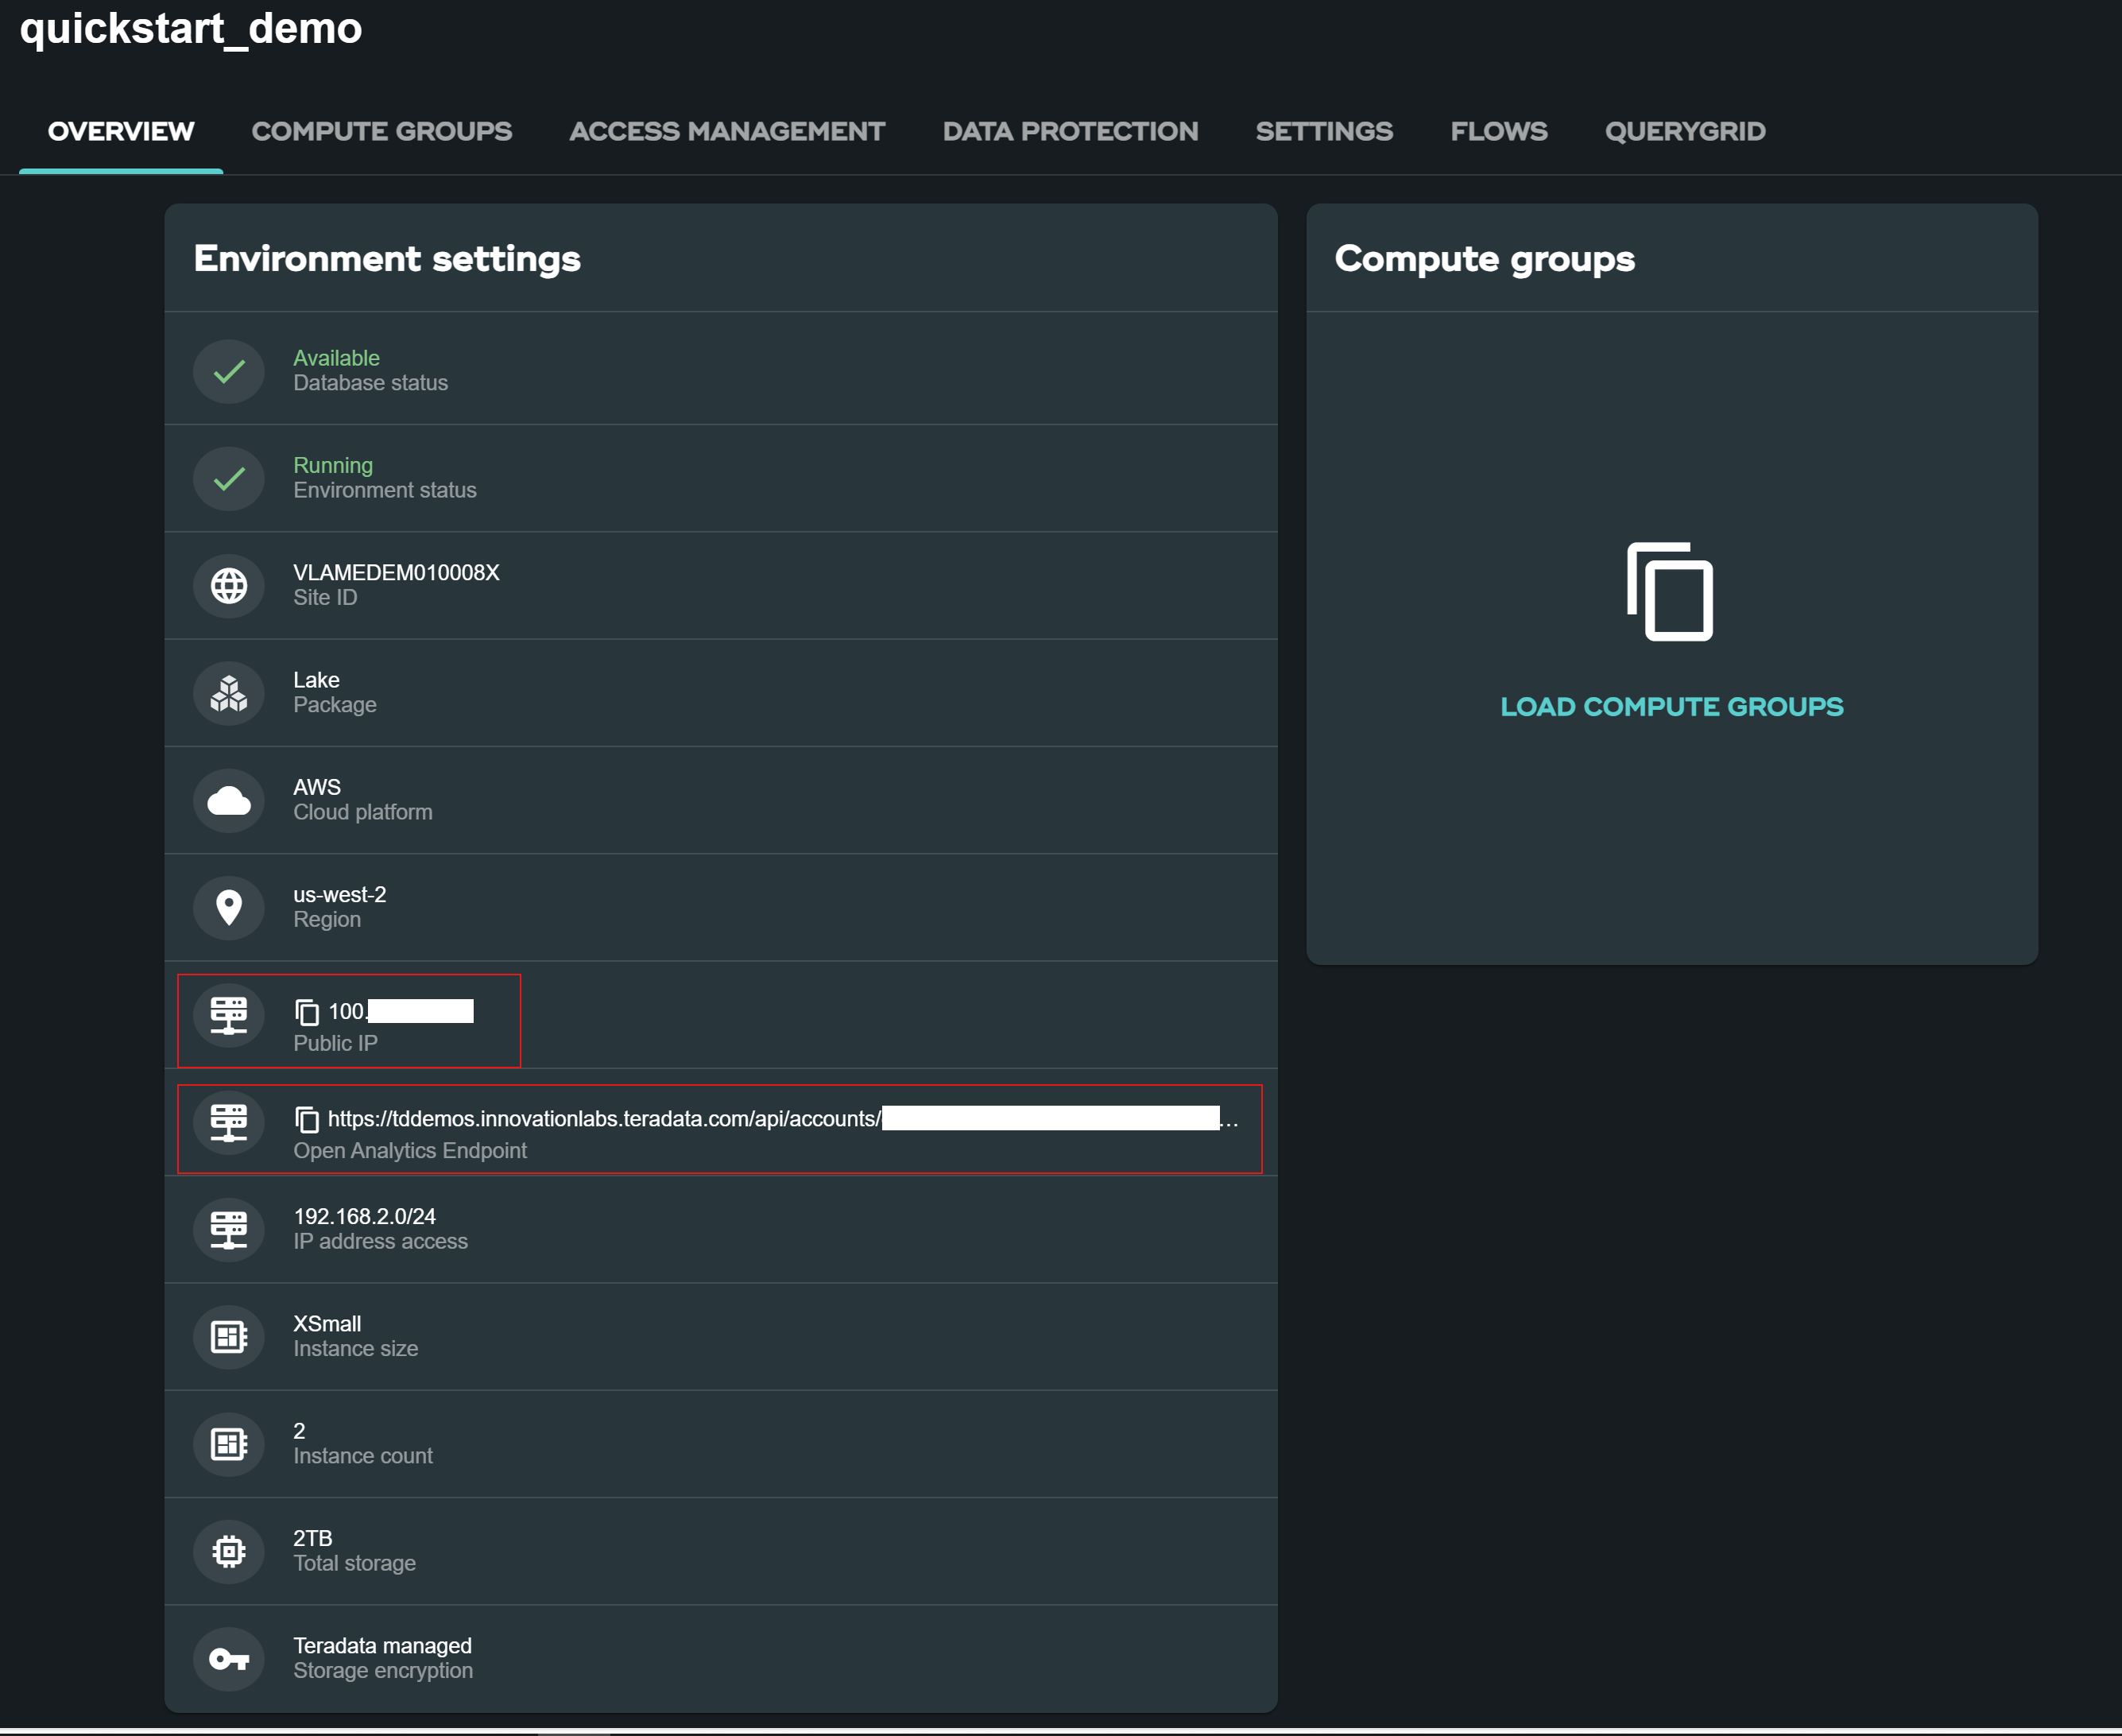Switch to the Overview tab
Image resolution: width=2122 pixels, height=1736 pixels.
(121, 131)
